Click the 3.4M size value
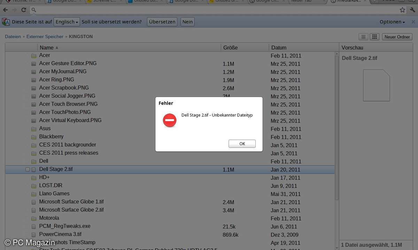 (229, 210)
